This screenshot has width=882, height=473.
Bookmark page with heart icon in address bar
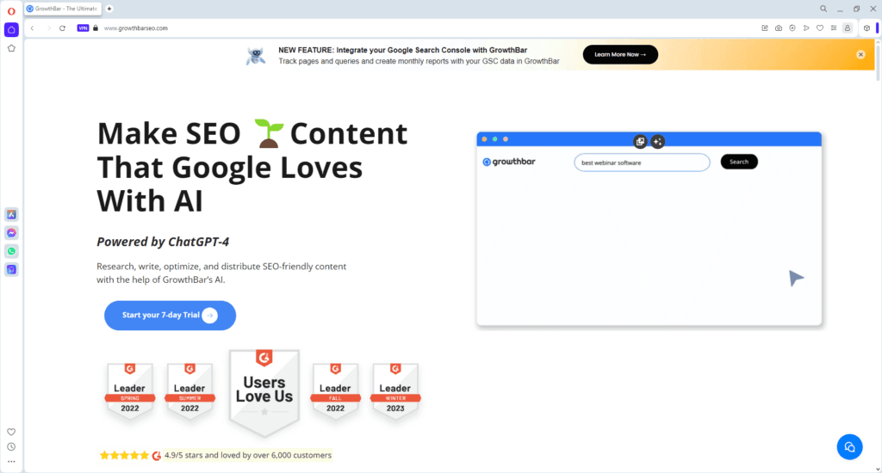[820, 28]
